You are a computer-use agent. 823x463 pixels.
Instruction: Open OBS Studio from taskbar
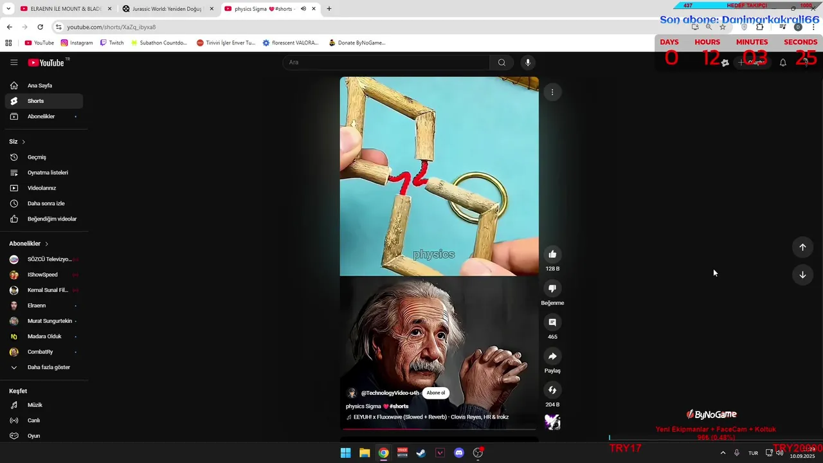478,453
